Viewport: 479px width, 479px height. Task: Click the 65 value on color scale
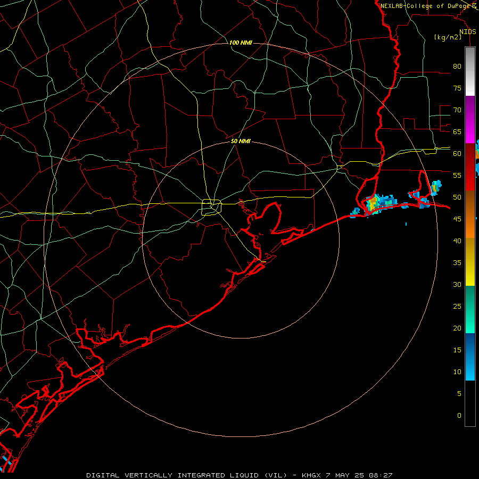pyautogui.click(x=457, y=131)
